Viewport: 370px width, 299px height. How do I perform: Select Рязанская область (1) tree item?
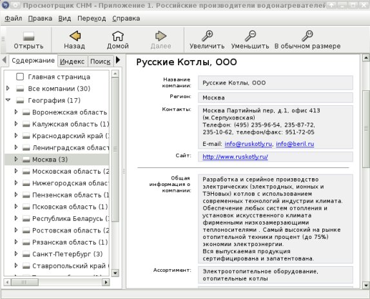(70, 242)
